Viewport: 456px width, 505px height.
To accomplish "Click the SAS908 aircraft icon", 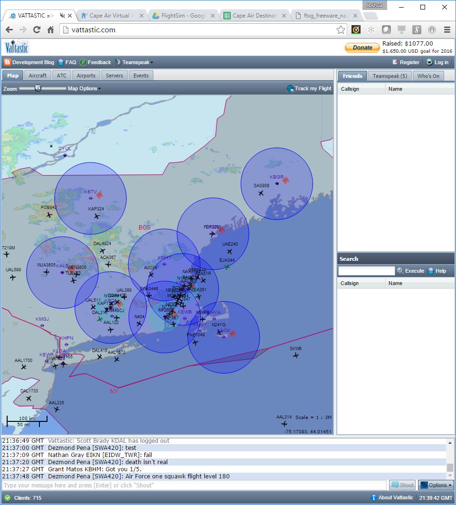I will tap(261, 193).
